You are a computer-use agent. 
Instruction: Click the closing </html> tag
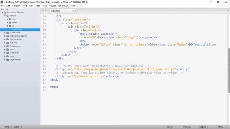pos(55,87)
